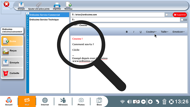
Task: Toggle bold formatting button B
Action: (x=127, y=32)
